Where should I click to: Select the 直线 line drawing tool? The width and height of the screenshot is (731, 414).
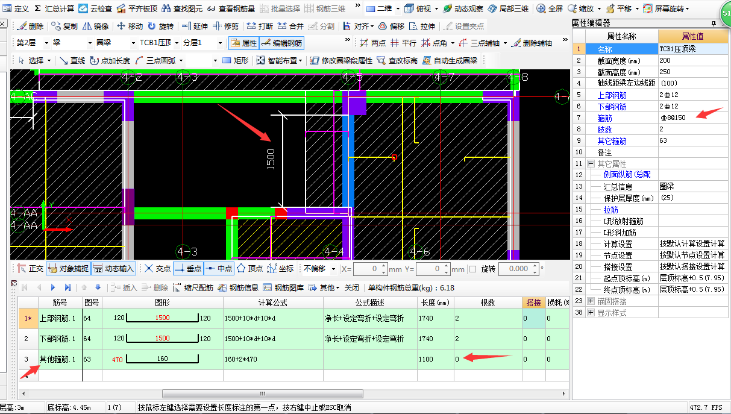pyautogui.click(x=72, y=60)
